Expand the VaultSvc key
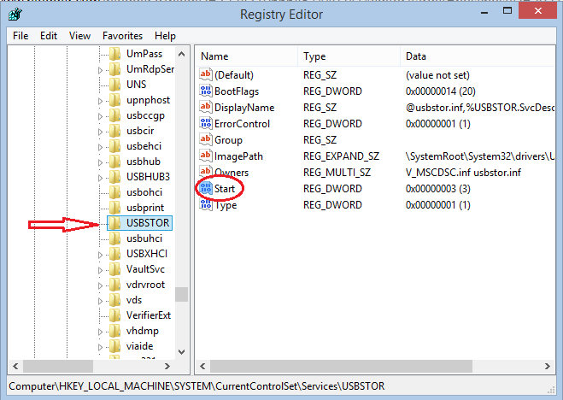Screen dimensions: 563x400 coord(101,271)
